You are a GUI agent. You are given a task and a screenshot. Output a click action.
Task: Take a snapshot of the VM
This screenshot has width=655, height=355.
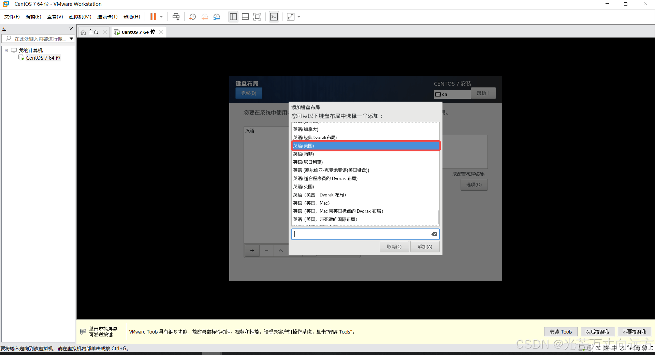[x=192, y=17]
